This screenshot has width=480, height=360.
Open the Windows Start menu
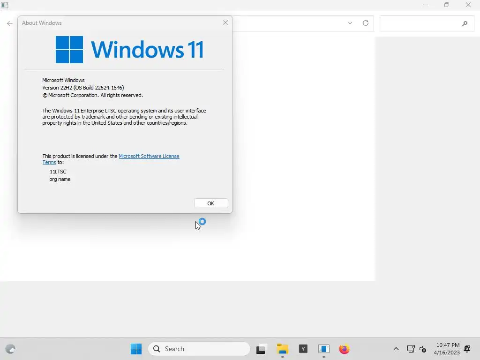[x=136, y=349]
